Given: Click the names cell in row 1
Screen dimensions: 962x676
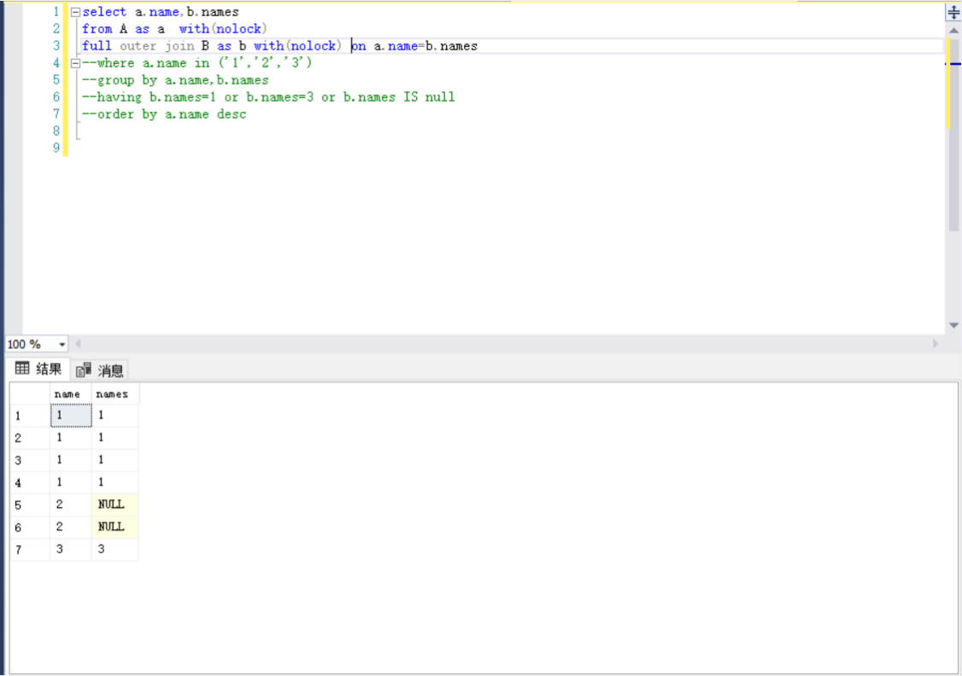Looking at the screenshot, I should [114, 416].
